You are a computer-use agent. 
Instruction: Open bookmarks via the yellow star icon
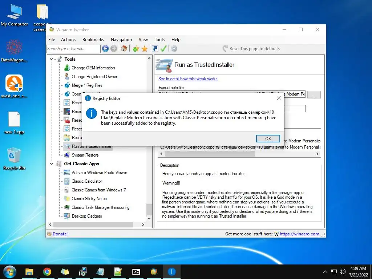pos(145,49)
